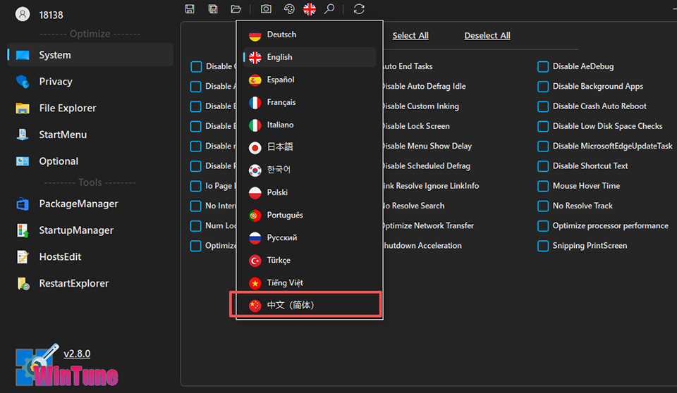Open PackageManager from the sidebar
The width and height of the screenshot is (677, 393).
point(78,204)
